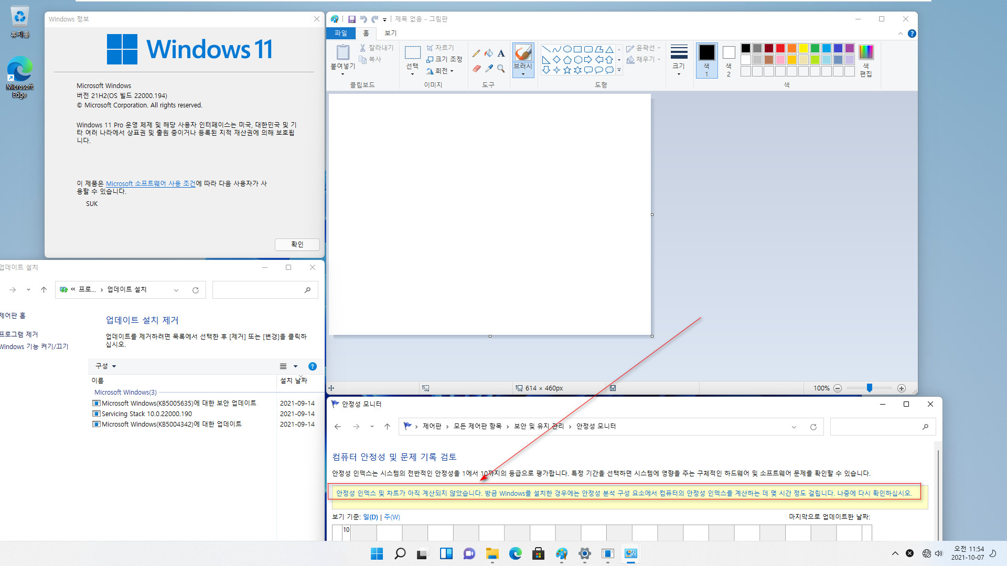Open the Rotate (회전) dropdown
Screen dimensions: 1007x566
(x=440, y=71)
